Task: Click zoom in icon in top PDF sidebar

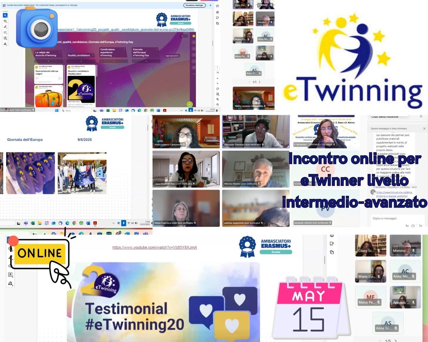Action: tap(218, 99)
